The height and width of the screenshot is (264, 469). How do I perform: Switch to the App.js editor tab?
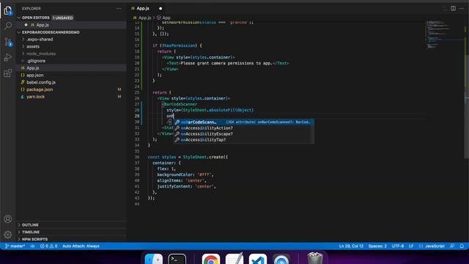pyautogui.click(x=143, y=8)
